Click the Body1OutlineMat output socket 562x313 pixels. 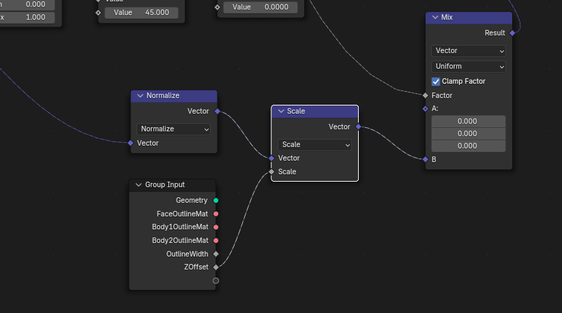(x=216, y=227)
